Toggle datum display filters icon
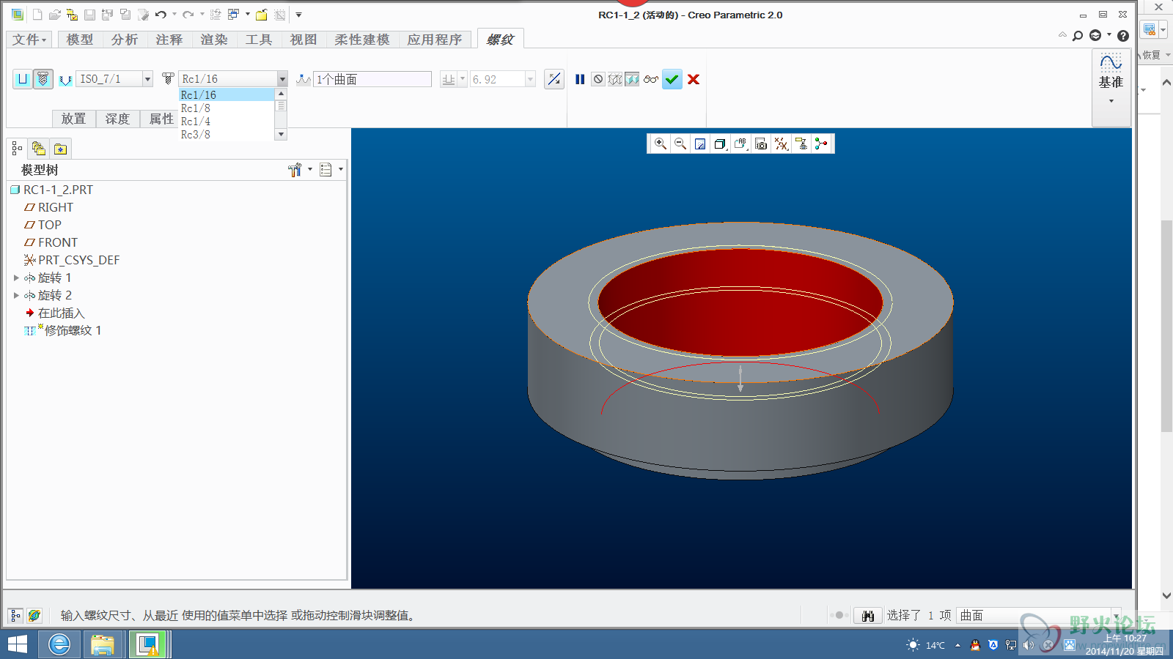Screen dimensions: 1173x659 pyautogui.click(x=782, y=144)
